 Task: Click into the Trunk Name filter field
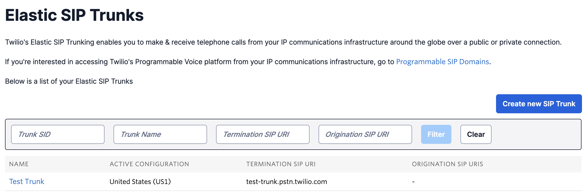click(x=160, y=134)
